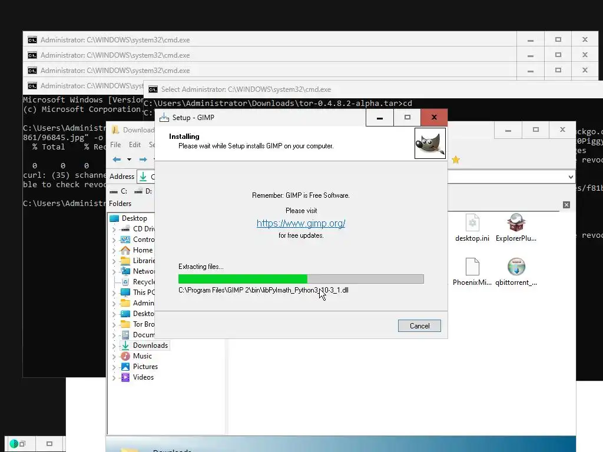
Task: Open the Edit menu in Explorer window
Action: point(135,145)
